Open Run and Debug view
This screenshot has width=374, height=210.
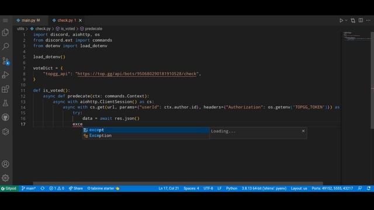click(x=5, y=75)
